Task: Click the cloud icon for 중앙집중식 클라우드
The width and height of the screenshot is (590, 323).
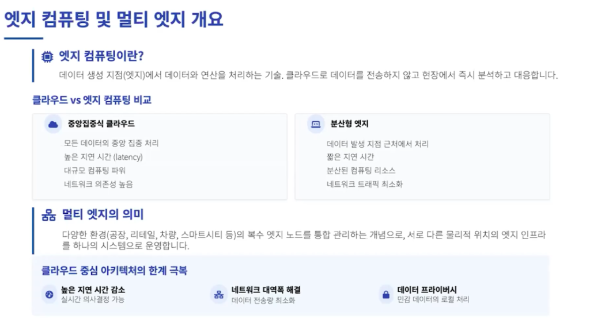Action: 53,124
